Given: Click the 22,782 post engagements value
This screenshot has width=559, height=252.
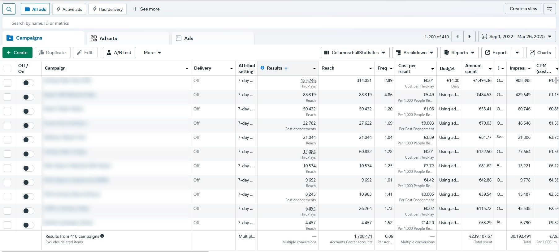Looking at the screenshot, I should point(309,123).
